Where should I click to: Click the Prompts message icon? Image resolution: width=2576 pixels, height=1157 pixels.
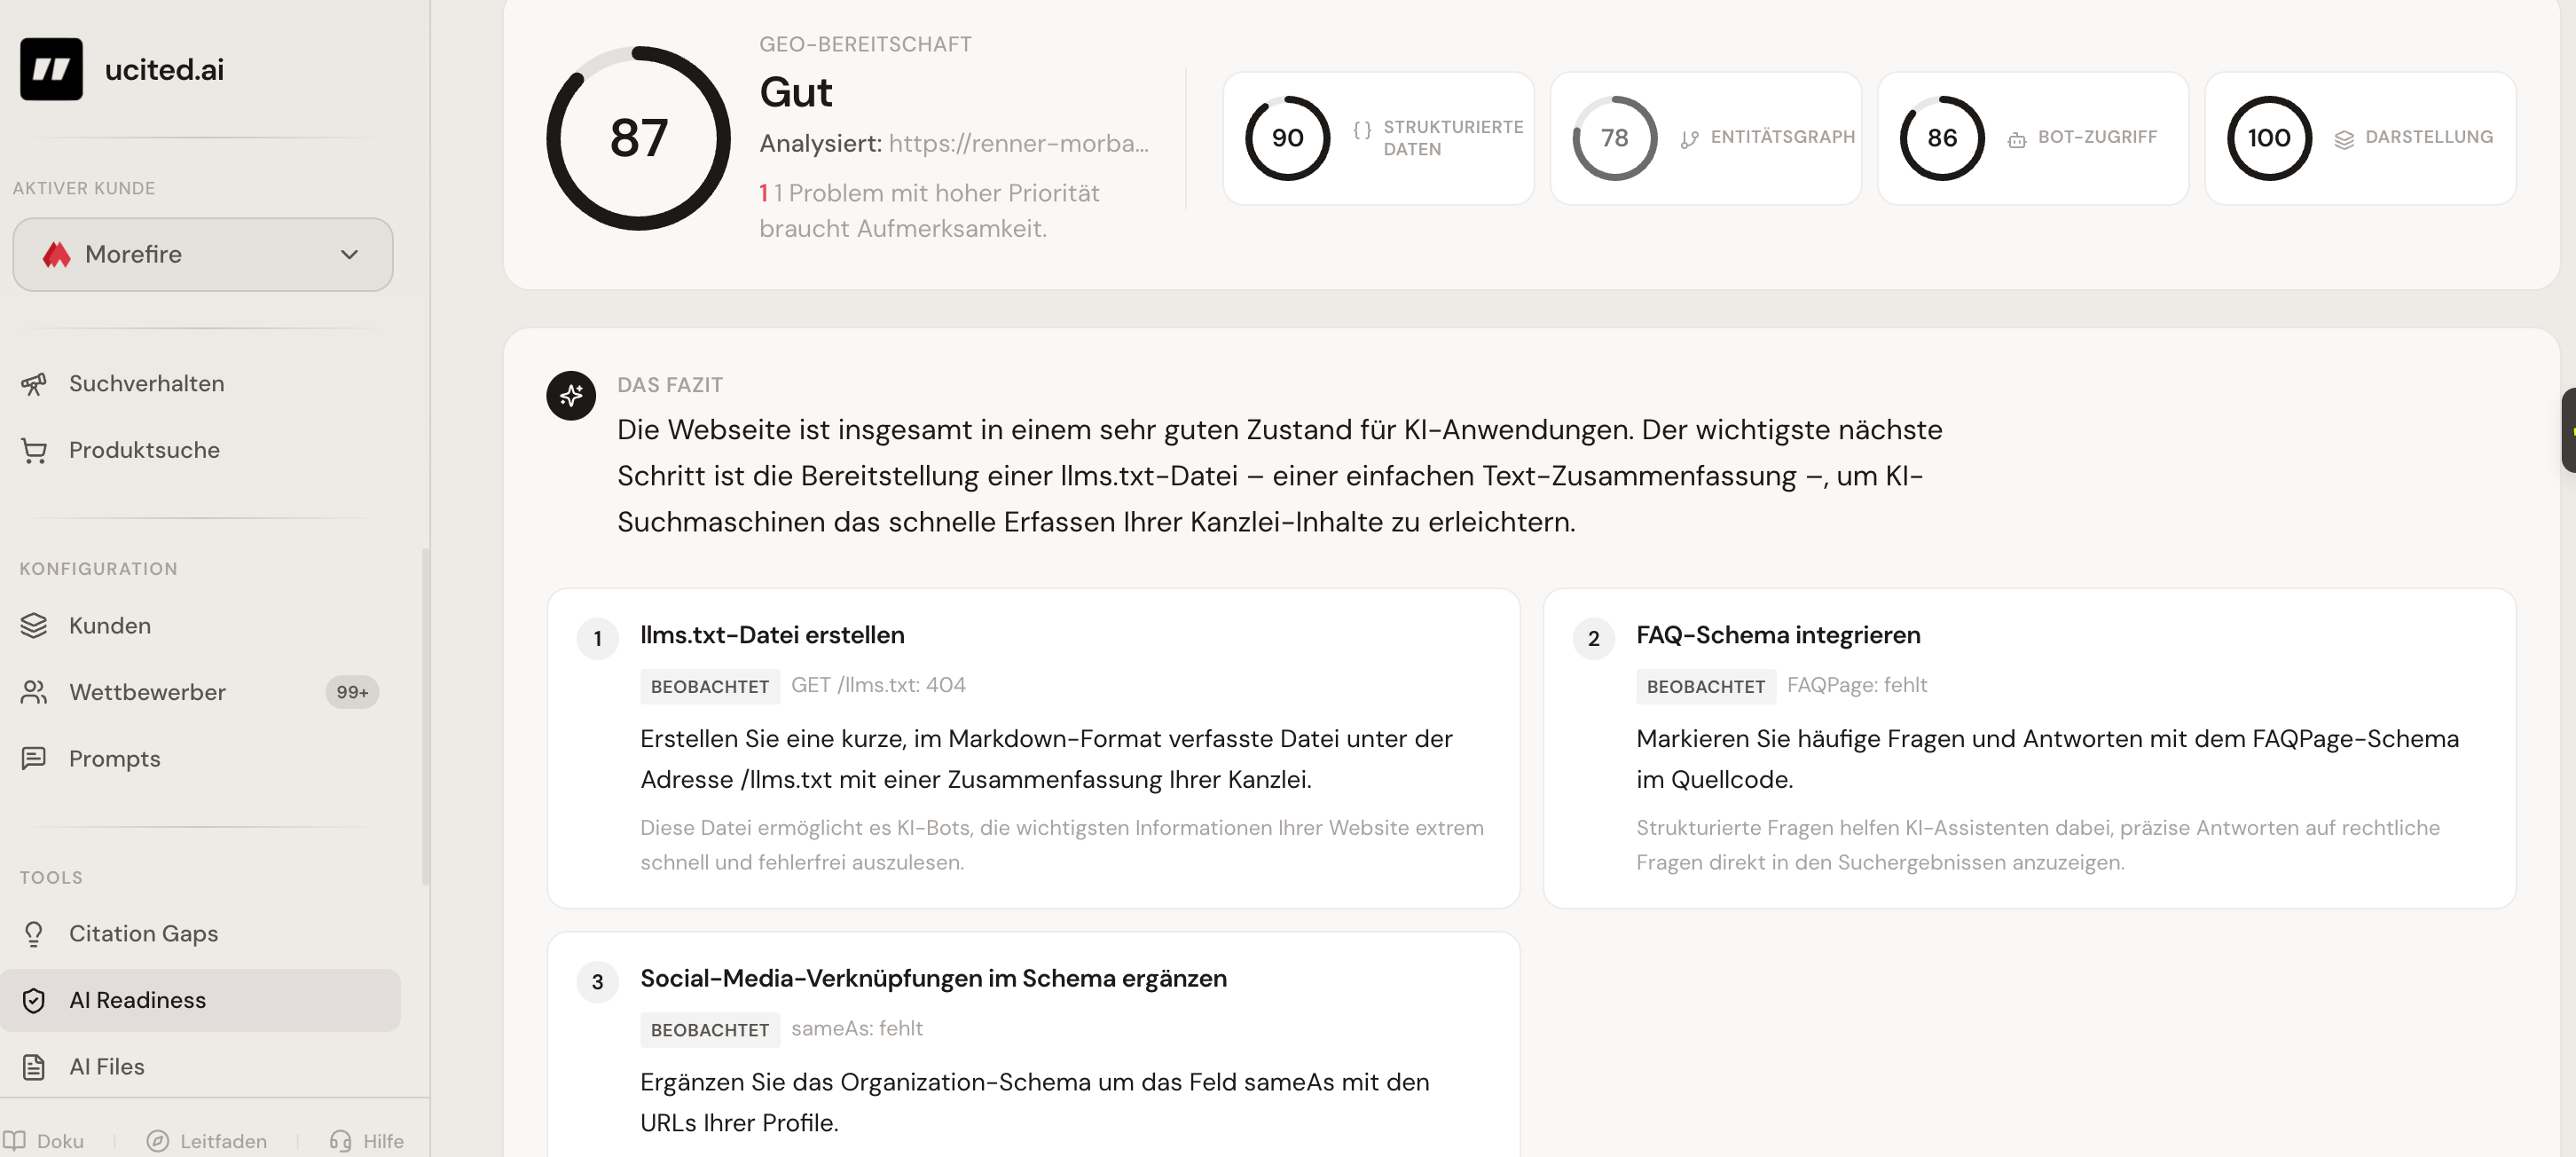tap(34, 758)
